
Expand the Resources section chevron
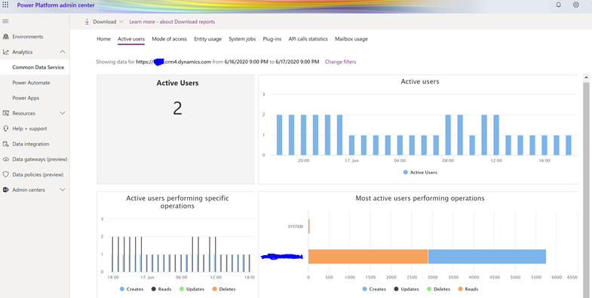(63, 113)
